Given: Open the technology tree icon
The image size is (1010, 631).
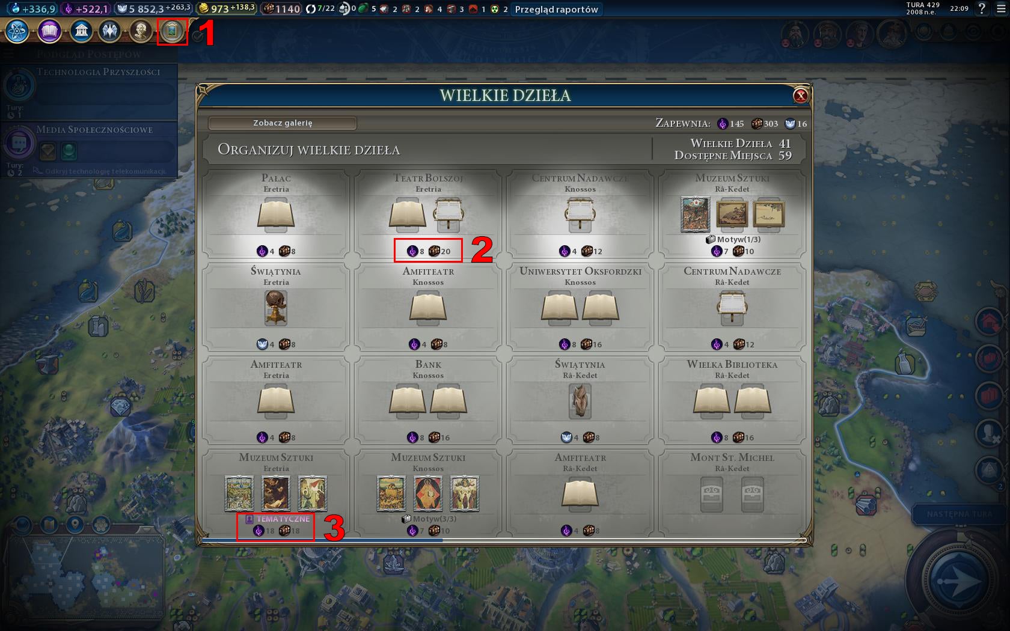Looking at the screenshot, I should (x=17, y=31).
